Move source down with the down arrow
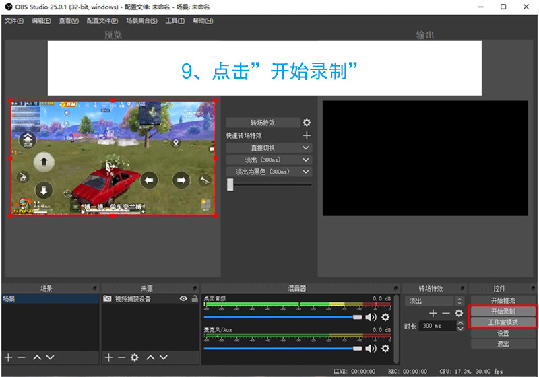Image resolution: width=539 pixels, height=377 pixels. [x=164, y=357]
